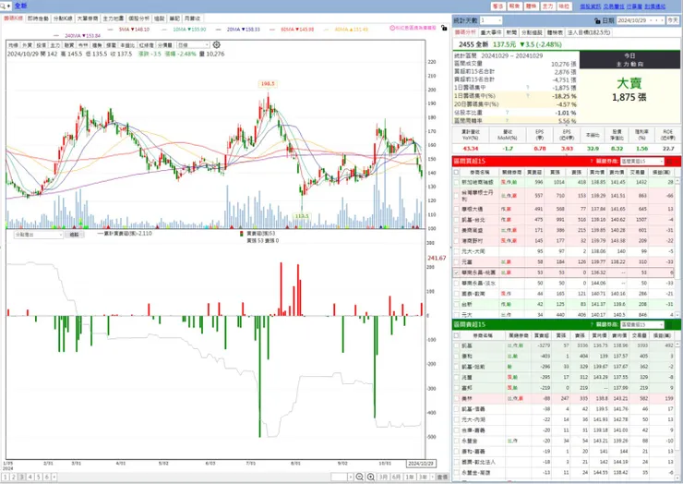Click the page list next arrow at bottom-left
This screenshot has width=683, height=484.
(54, 477)
